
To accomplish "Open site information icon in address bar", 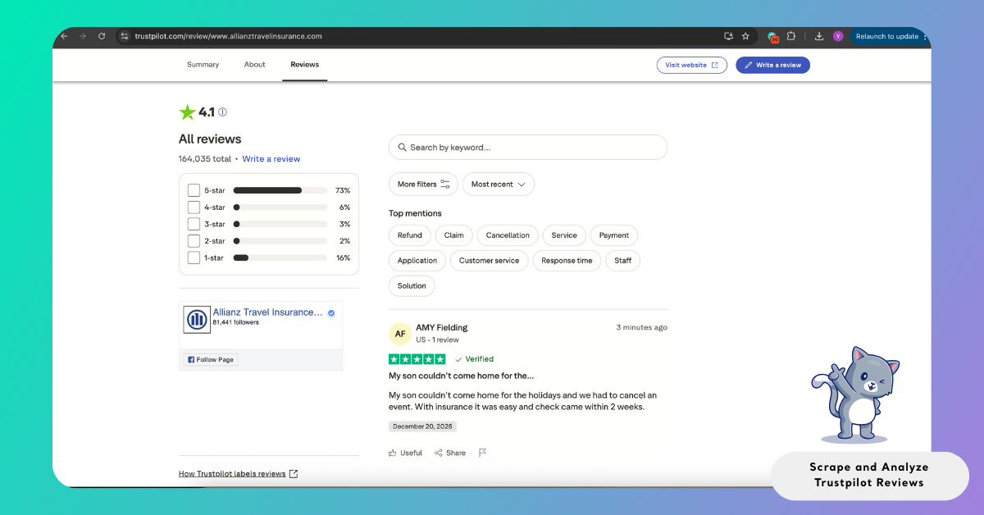I will click(x=125, y=36).
